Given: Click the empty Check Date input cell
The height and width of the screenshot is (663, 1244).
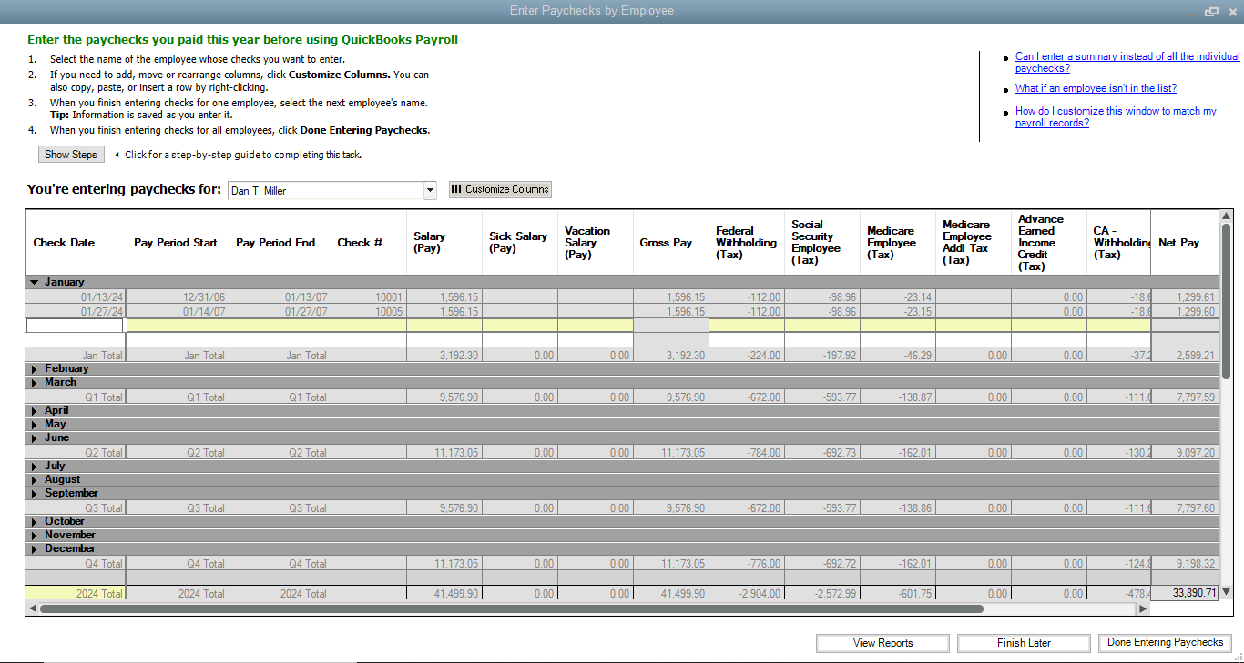Looking at the screenshot, I should 75,326.
